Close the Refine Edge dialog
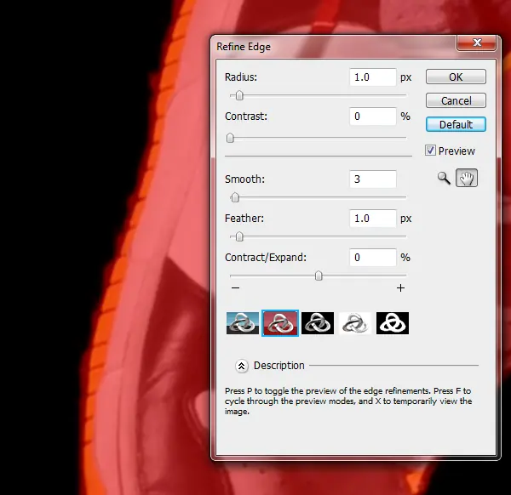511x495 pixels. tap(477, 43)
